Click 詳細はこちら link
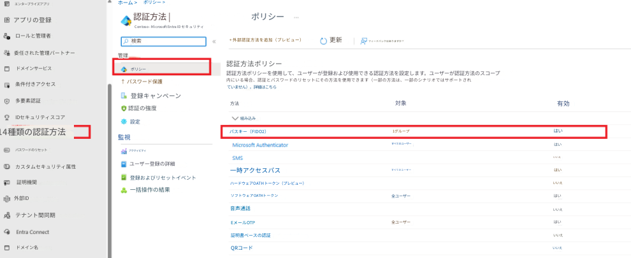This screenshot has width=631, height=258. tap(265, 87)
